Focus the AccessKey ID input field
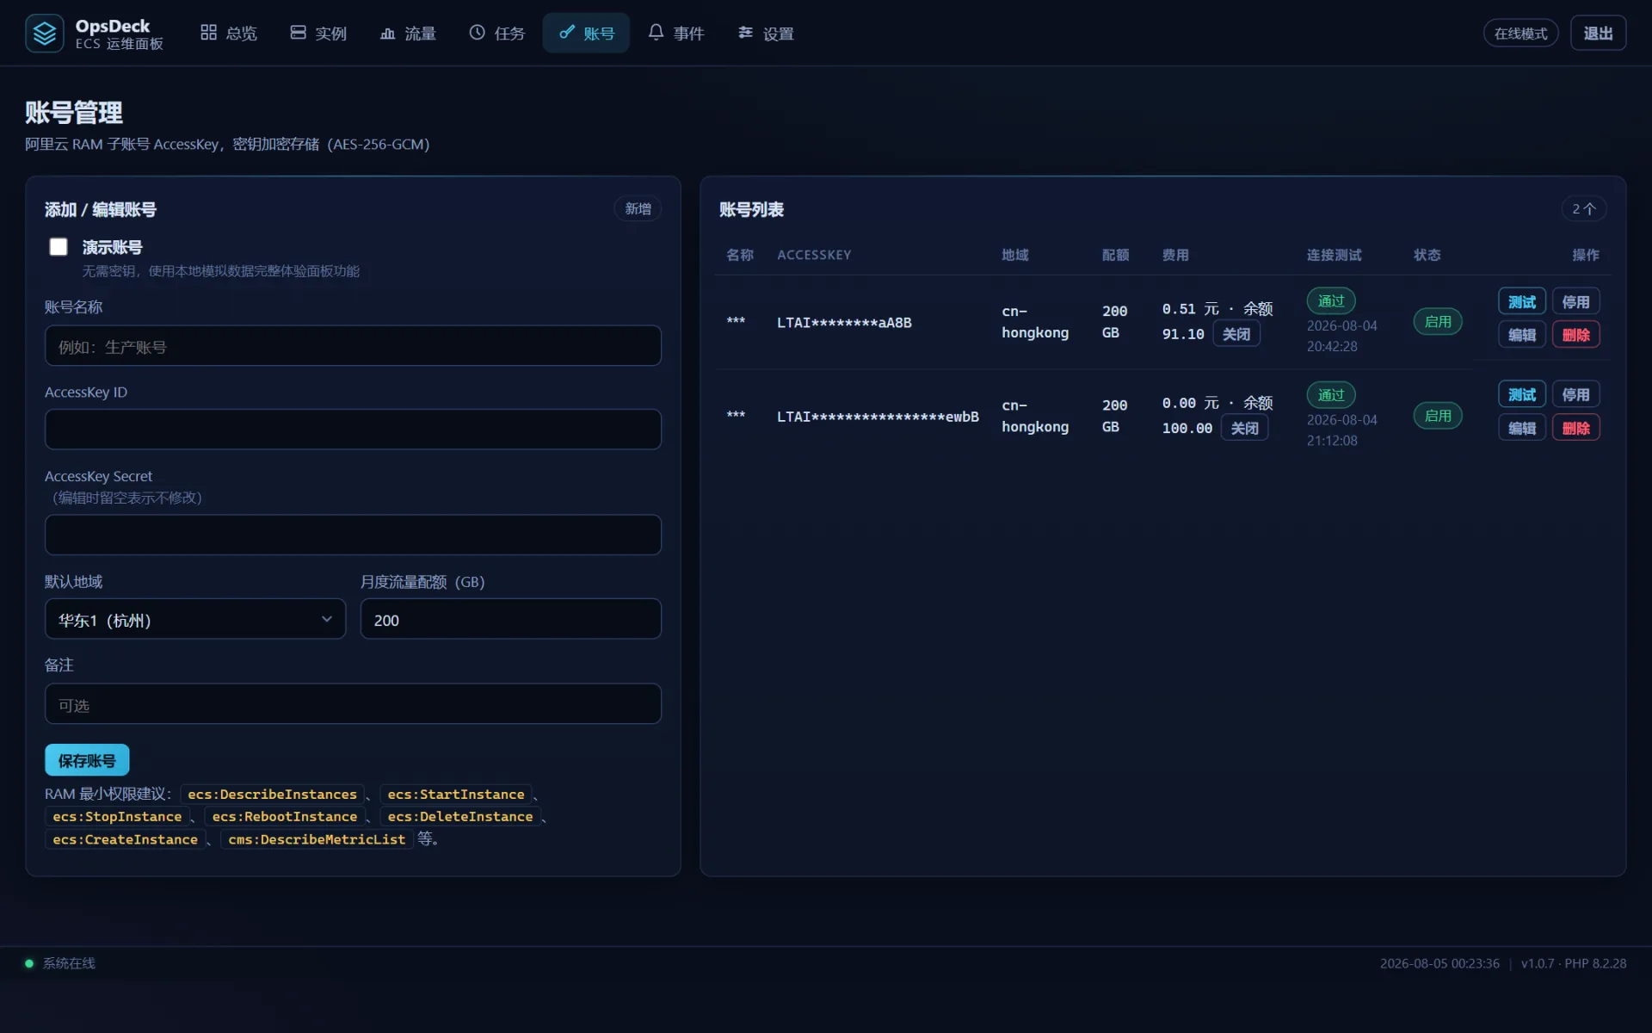Viewport: 1652px width, 1033px height. tap(353, 430)
